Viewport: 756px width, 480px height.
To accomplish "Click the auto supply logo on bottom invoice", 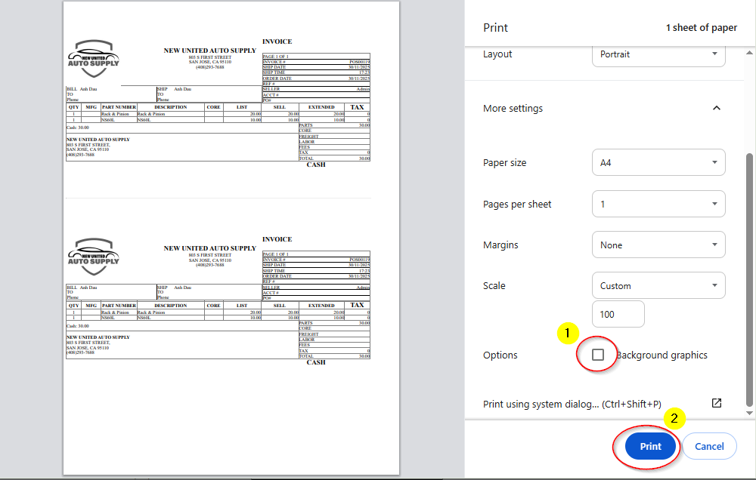I will 94,257.
